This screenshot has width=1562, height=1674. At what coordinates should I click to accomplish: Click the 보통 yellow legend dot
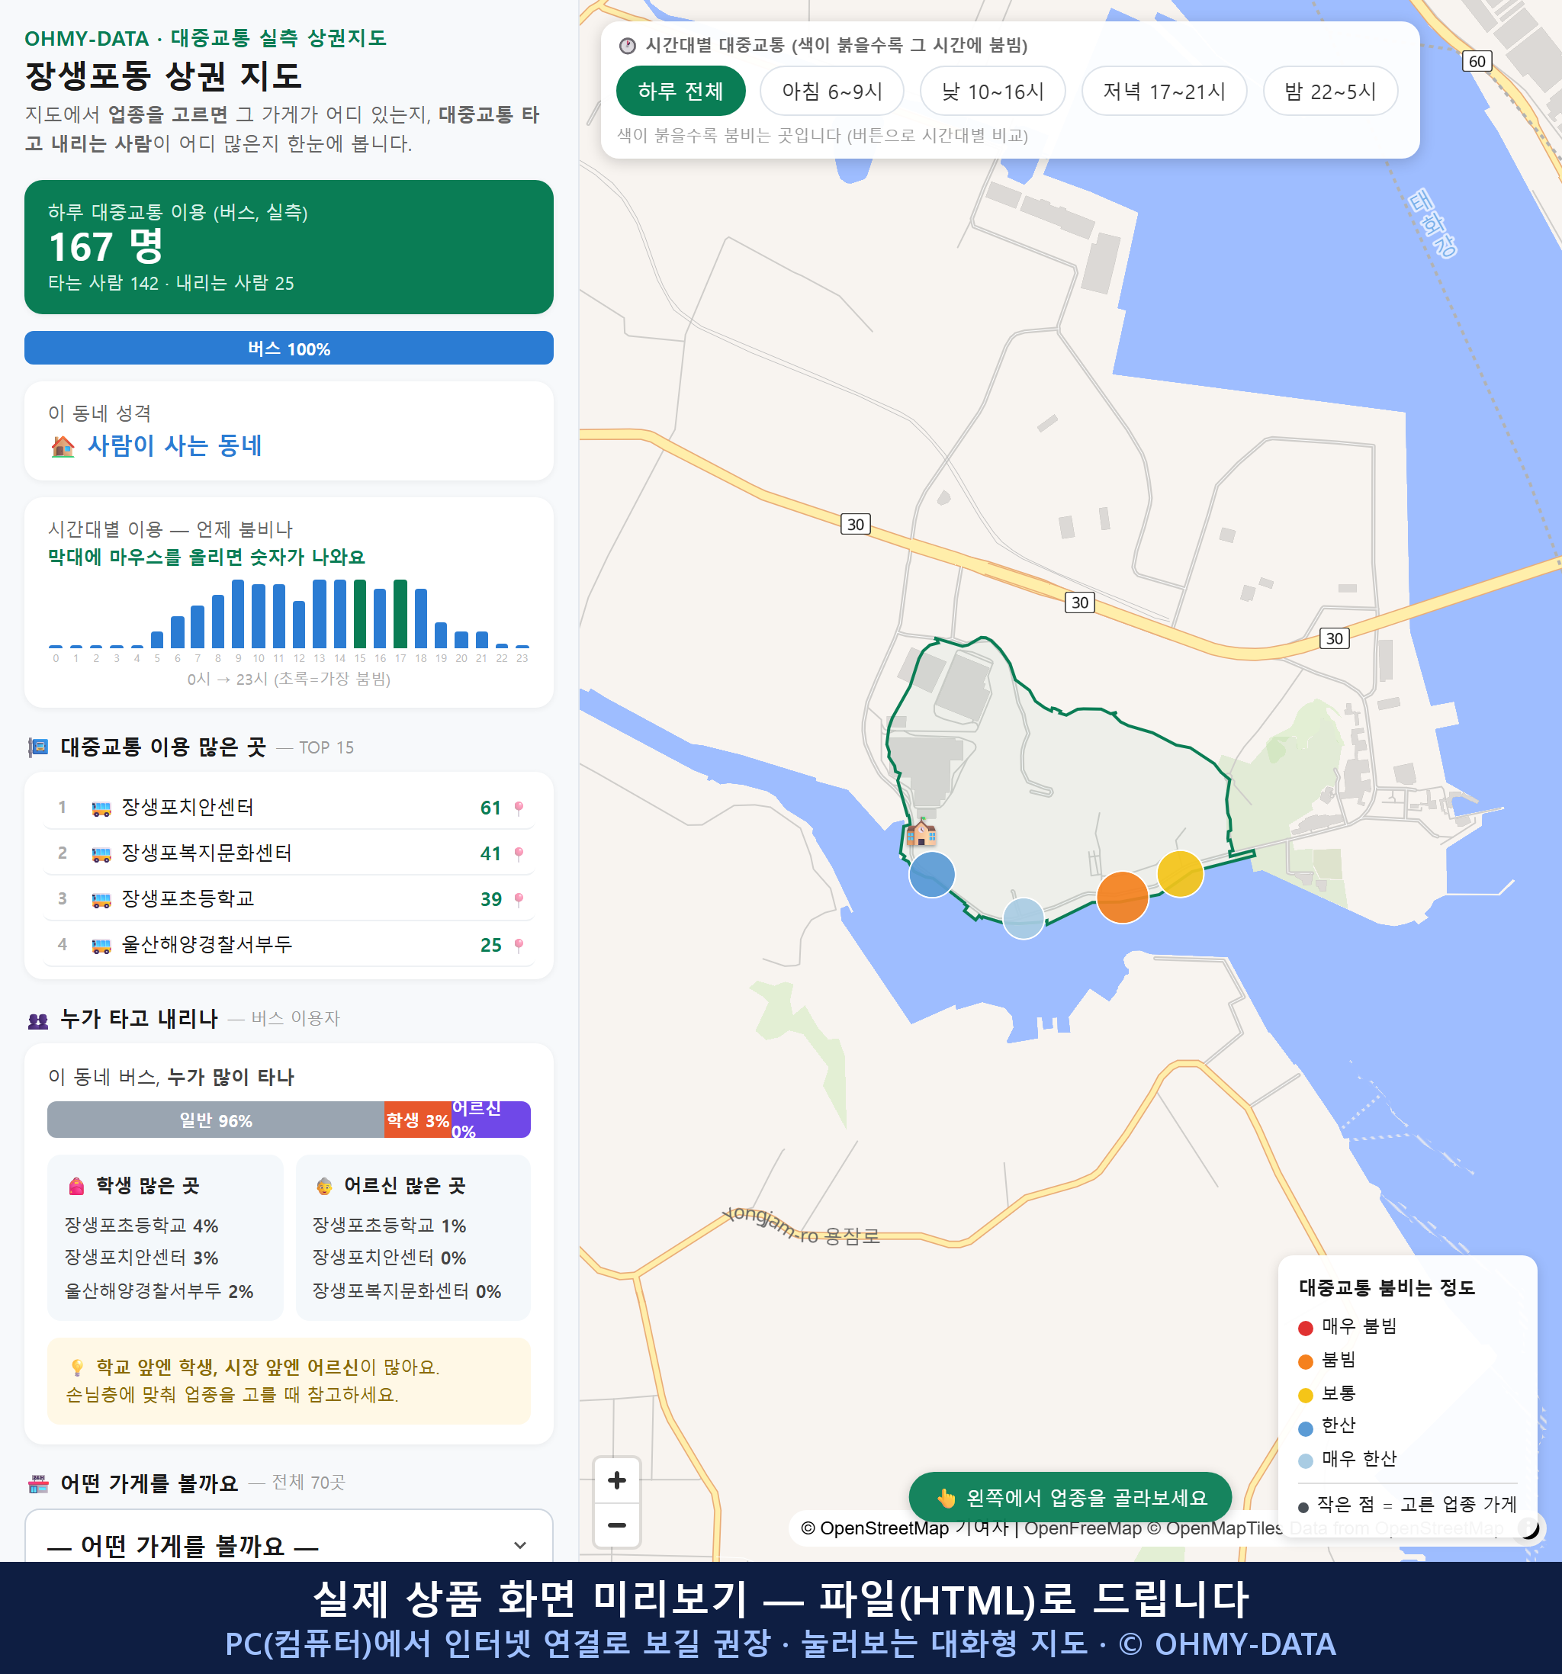(1305, 1396)
